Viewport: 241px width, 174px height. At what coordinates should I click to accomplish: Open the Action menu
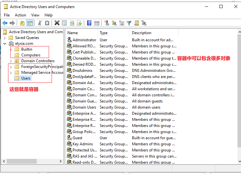[20, 15]
